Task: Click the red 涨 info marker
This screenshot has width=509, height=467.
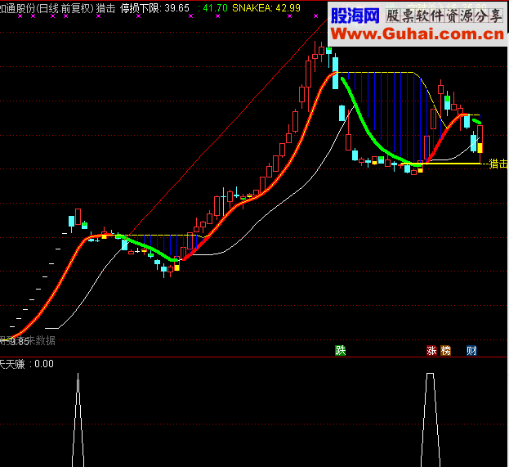Action: pos(431,351)
